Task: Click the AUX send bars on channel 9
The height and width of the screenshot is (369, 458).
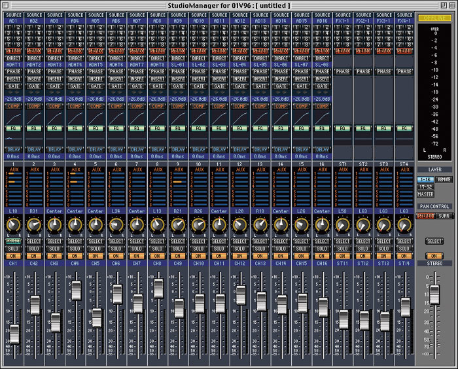Action: click(x=178, y=188)
